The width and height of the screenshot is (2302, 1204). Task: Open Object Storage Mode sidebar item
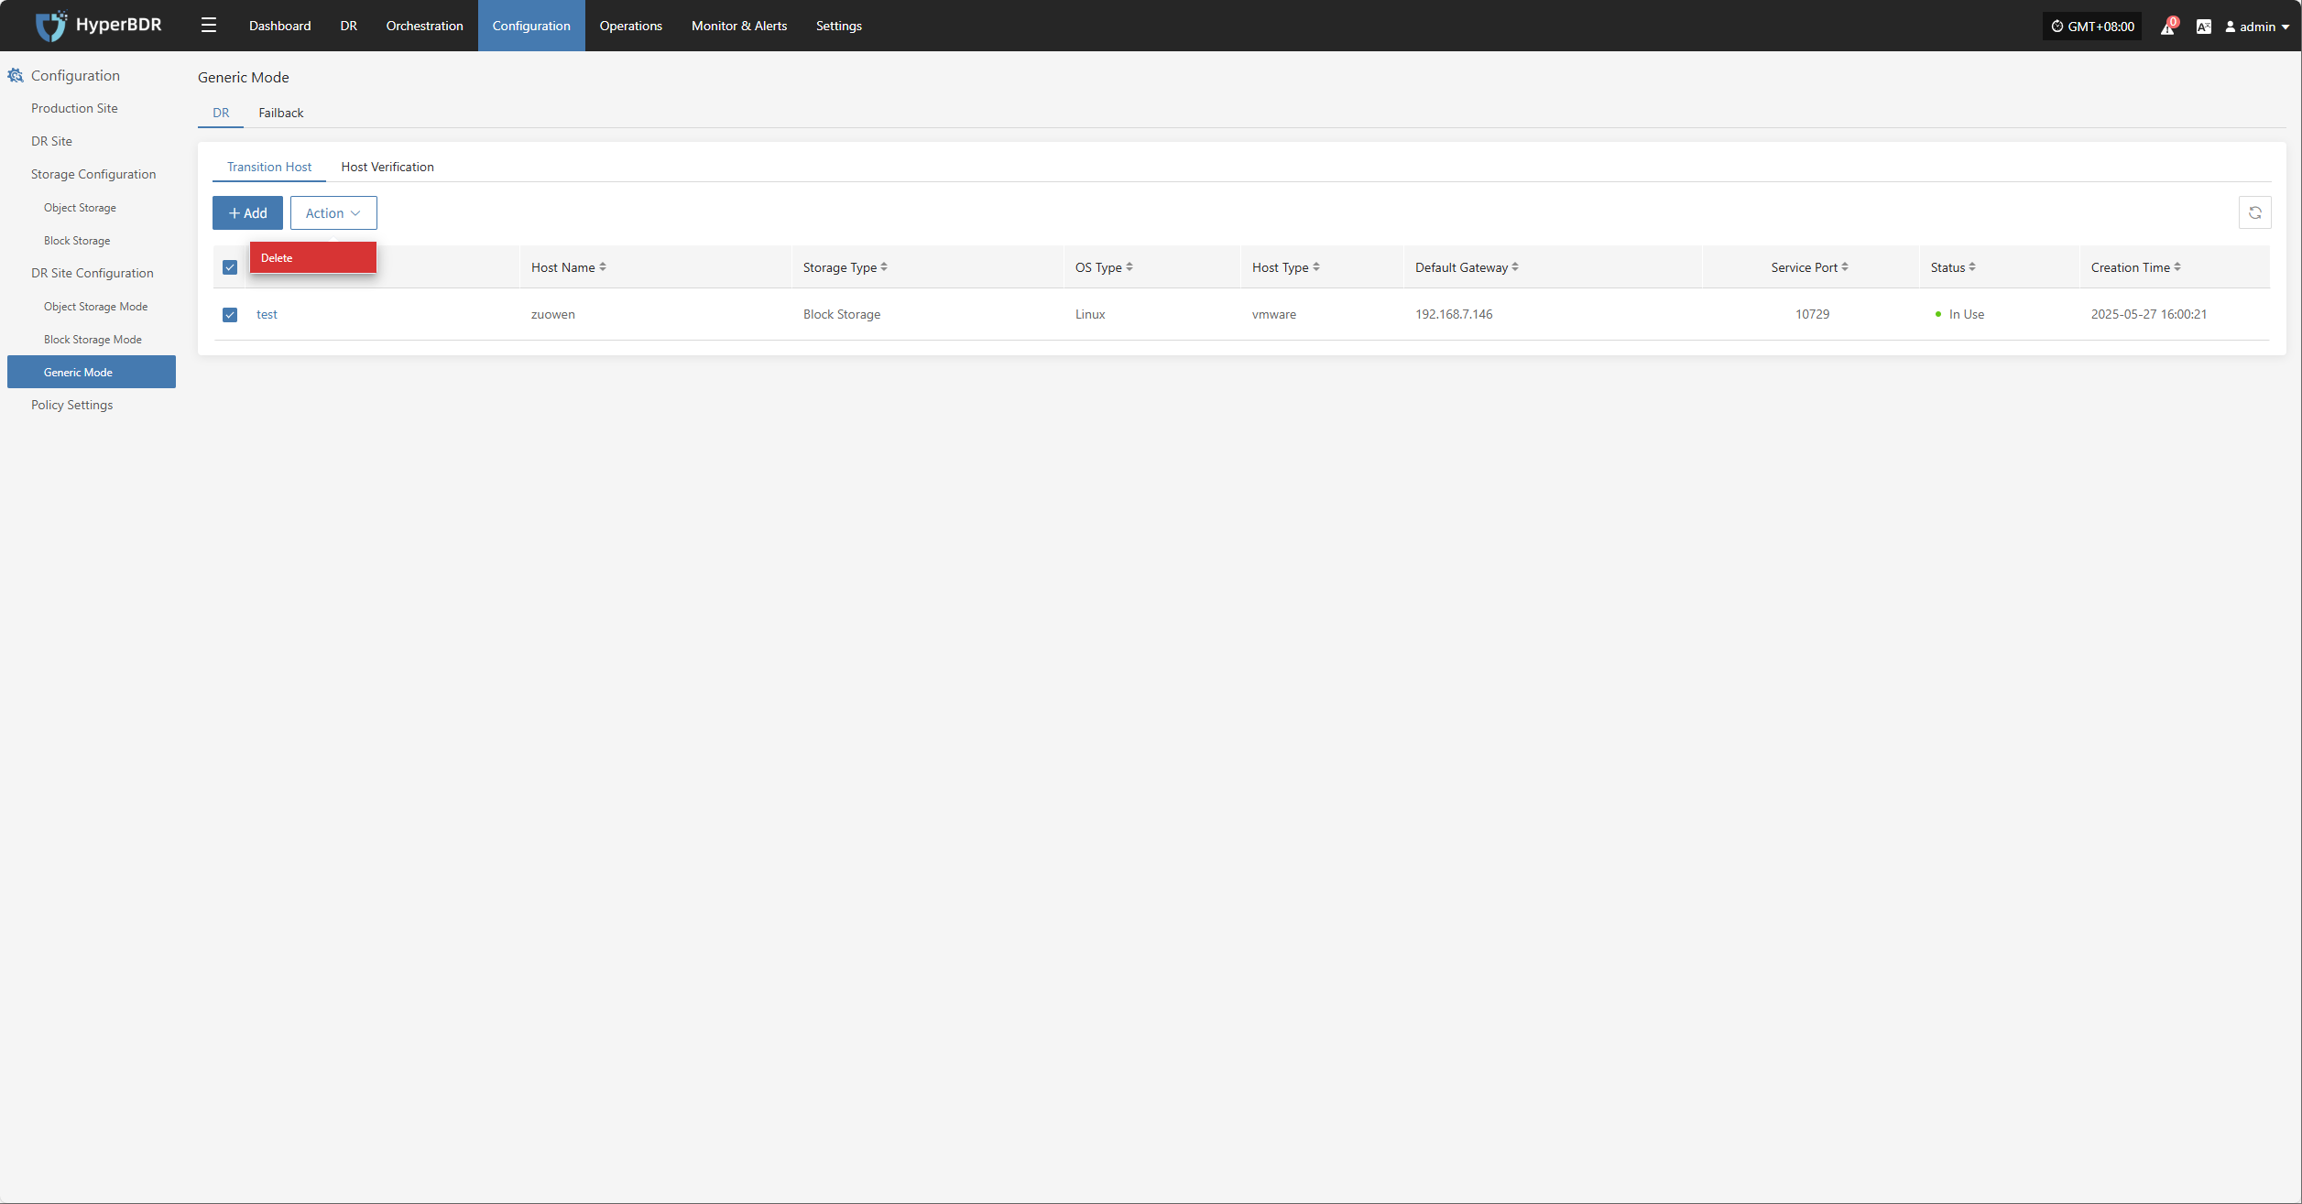click(x=95, y=307)
